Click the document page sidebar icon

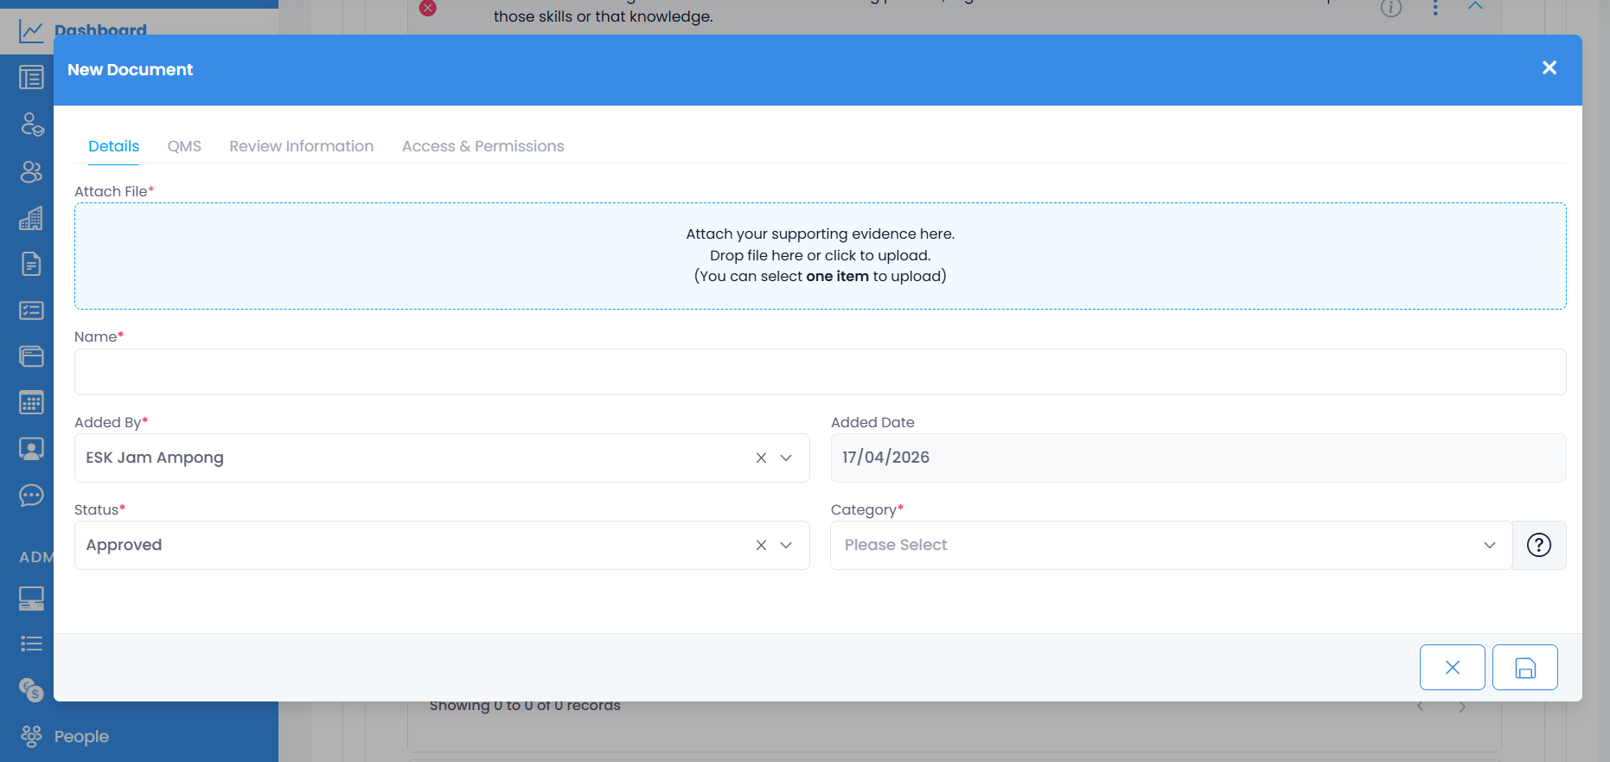click(31, 264)
